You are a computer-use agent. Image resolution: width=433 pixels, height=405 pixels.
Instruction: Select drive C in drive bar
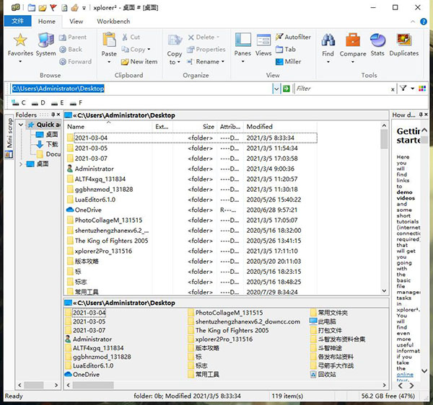point(19,103)
